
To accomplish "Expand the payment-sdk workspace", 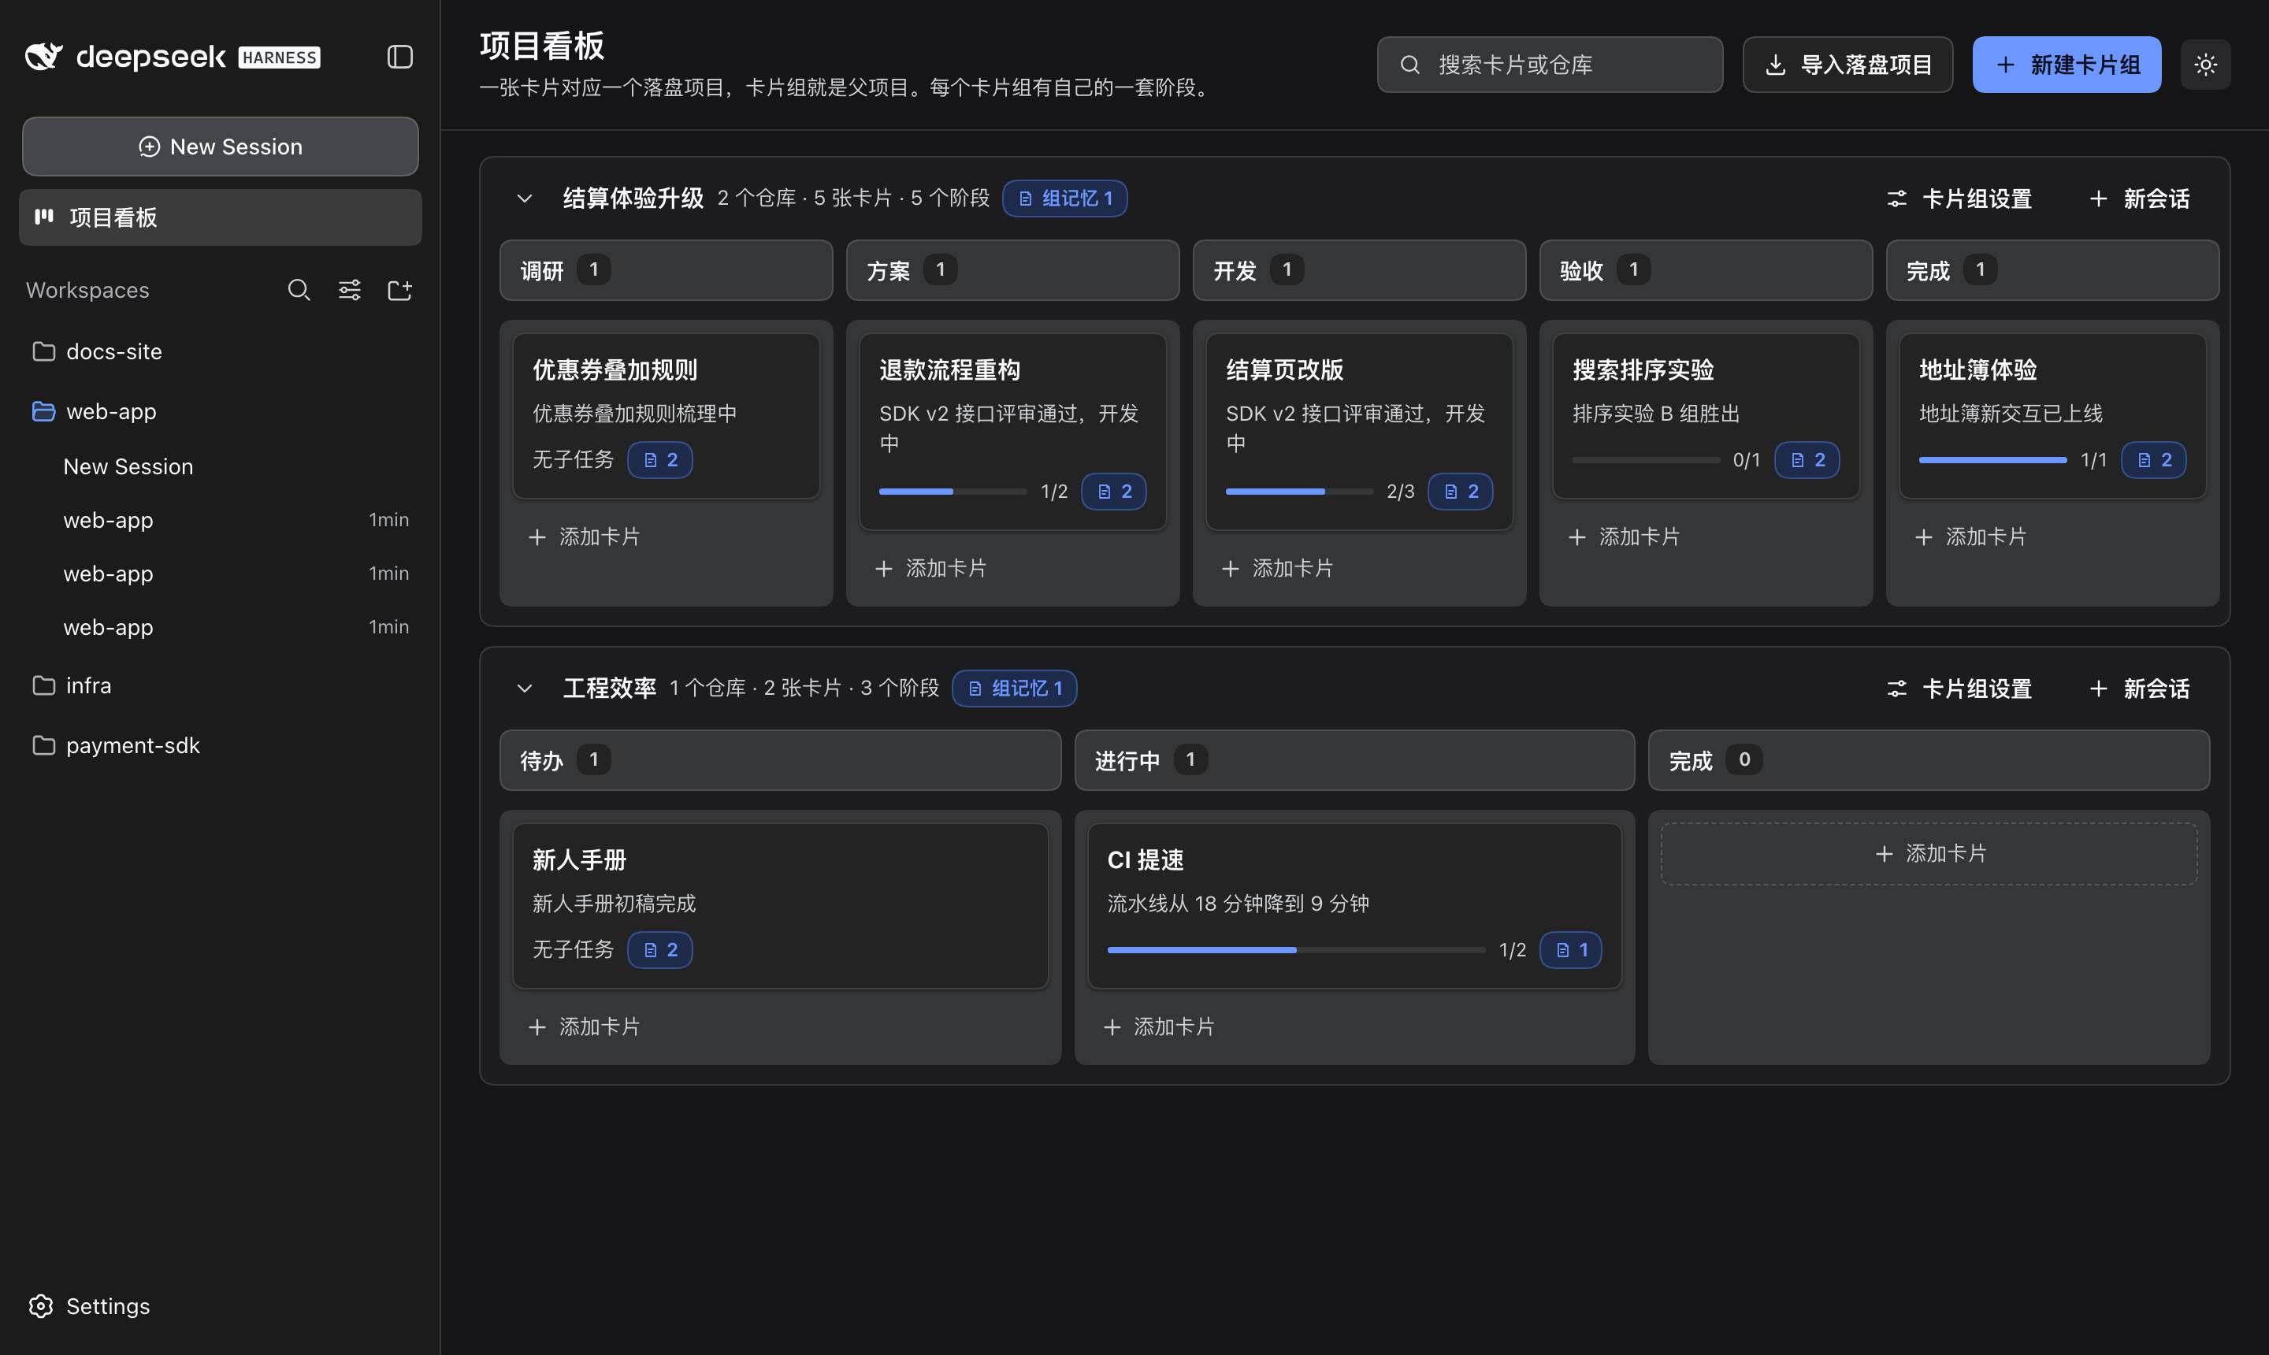I will [219, 746].
